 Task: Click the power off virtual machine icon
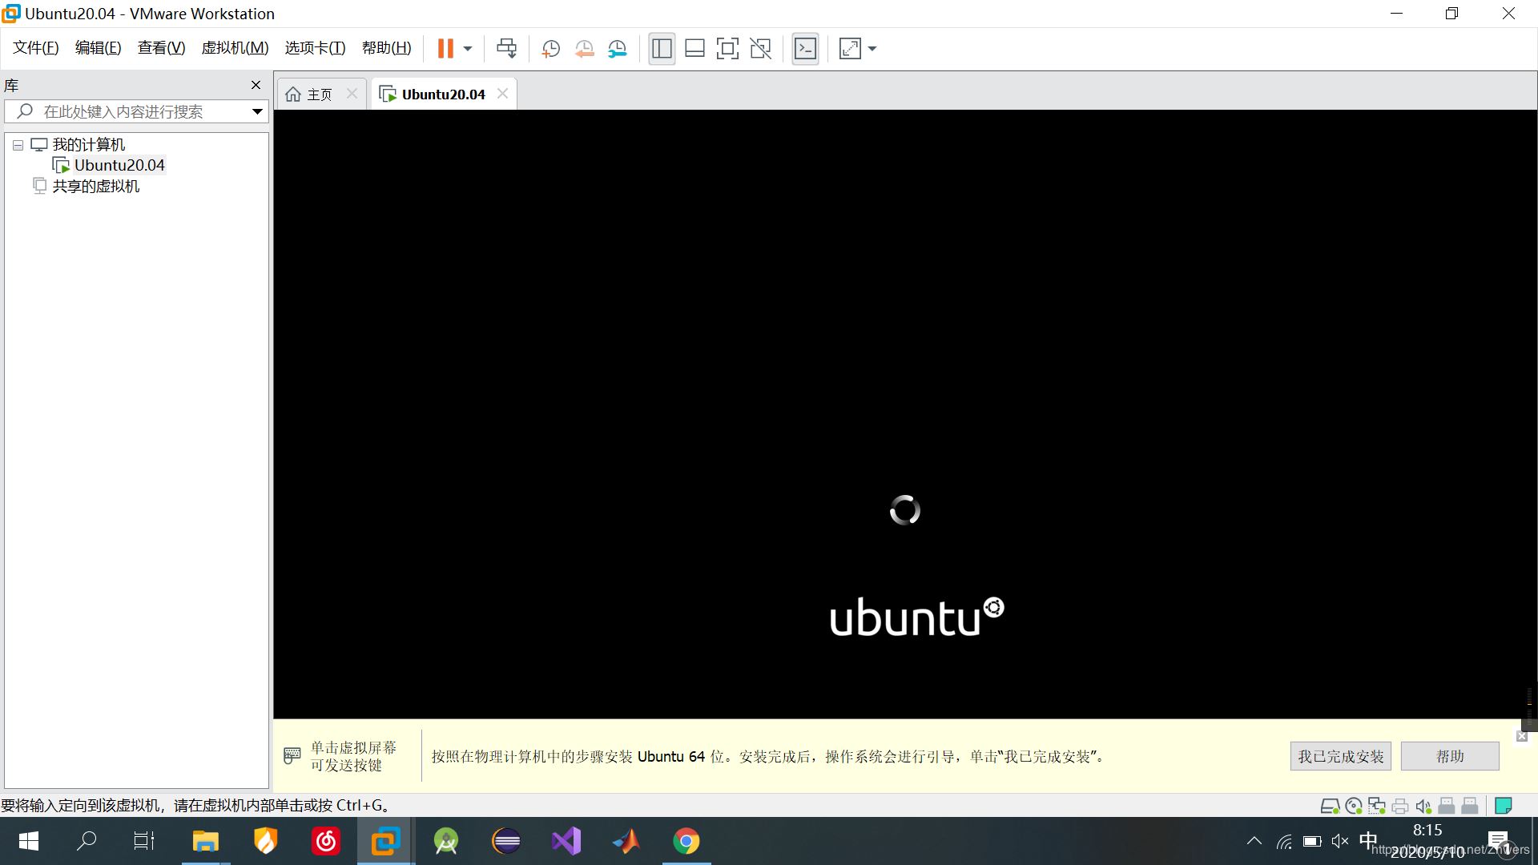468,49
